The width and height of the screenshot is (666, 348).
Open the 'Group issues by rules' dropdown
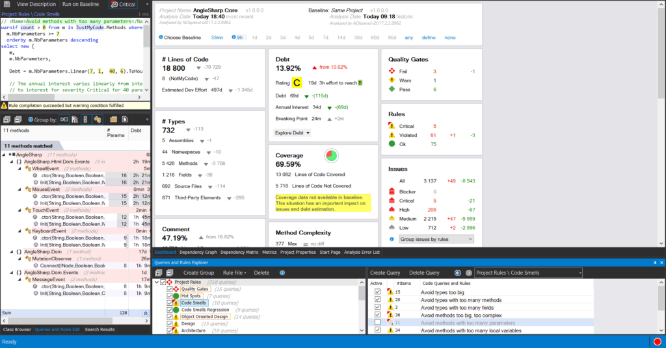click(x=436, y=240)
